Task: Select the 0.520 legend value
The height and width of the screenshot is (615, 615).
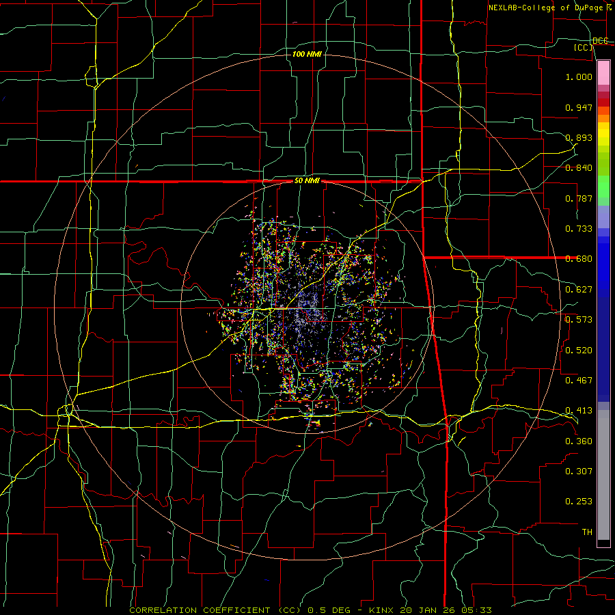Action: tap(579, 351)
